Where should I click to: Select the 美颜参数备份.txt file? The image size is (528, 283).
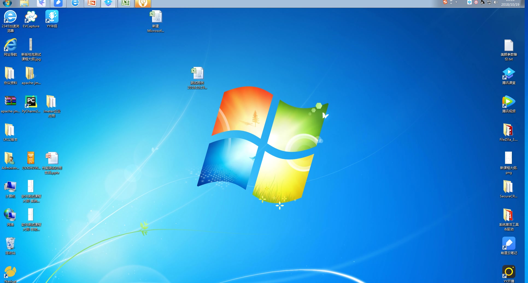pyautogui.click(x=509, y=50)
